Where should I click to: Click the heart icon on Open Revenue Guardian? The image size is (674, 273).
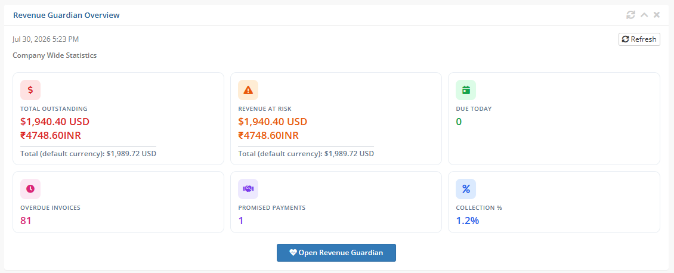293,253
